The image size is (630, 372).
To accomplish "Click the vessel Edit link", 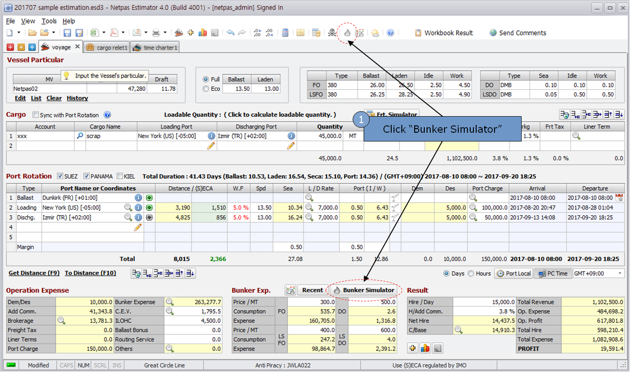I will tap(20, 98).
